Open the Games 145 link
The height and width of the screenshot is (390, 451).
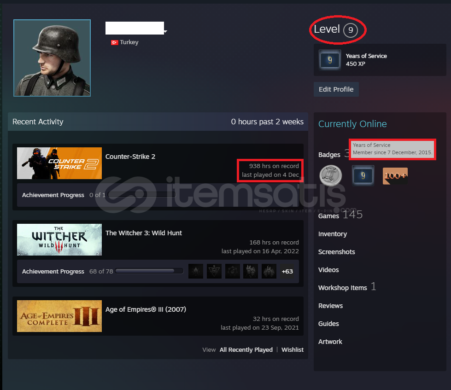click(x=340, y=215)
